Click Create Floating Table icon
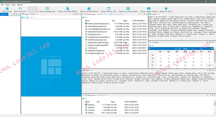Screen dimensions: 216x117 click(x=128, y=9)
